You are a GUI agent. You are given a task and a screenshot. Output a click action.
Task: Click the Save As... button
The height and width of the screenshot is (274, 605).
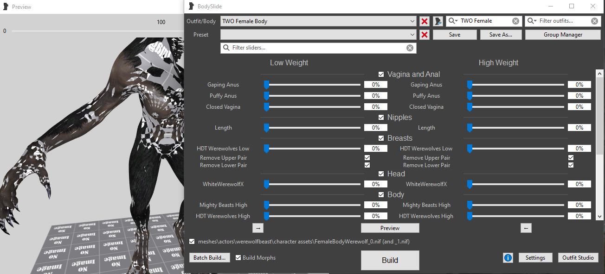tap(501, 35)
